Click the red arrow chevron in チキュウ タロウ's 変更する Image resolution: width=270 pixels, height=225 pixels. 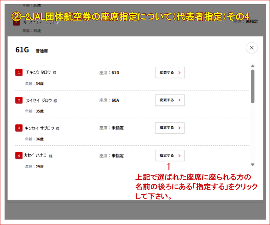(x=179, y=73)
